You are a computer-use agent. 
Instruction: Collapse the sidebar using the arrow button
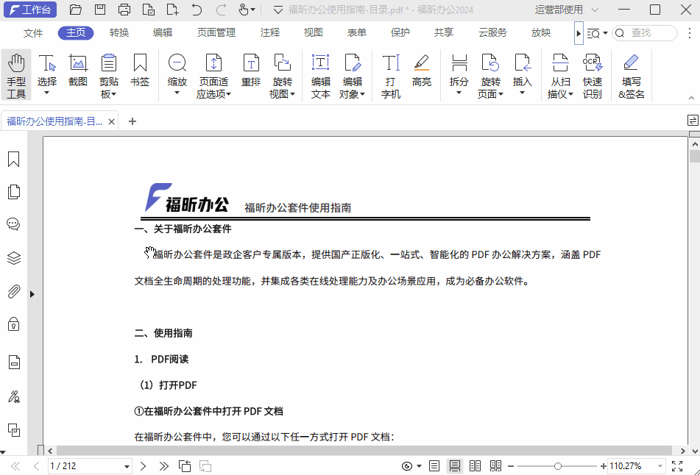(32, 294)
